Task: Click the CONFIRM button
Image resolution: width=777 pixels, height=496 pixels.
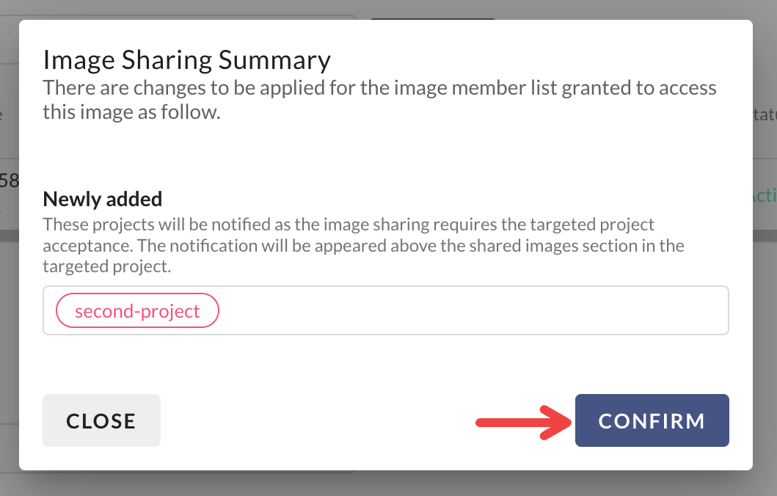Action: 652,420
